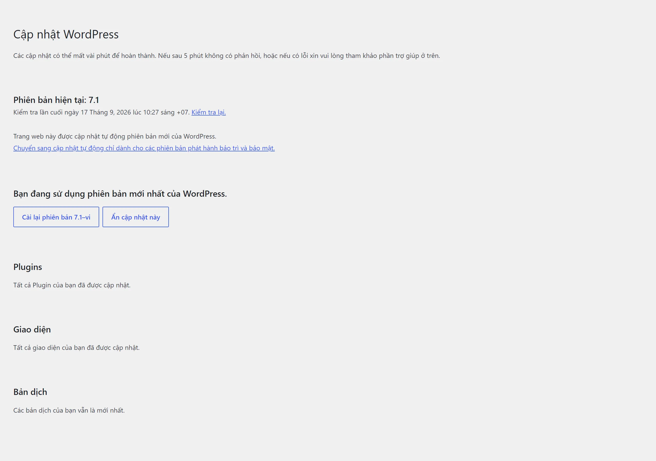Click "Cài lại phiên bản 7.1–vi" button
Screen dimensions: 656x461
(56, 217)
